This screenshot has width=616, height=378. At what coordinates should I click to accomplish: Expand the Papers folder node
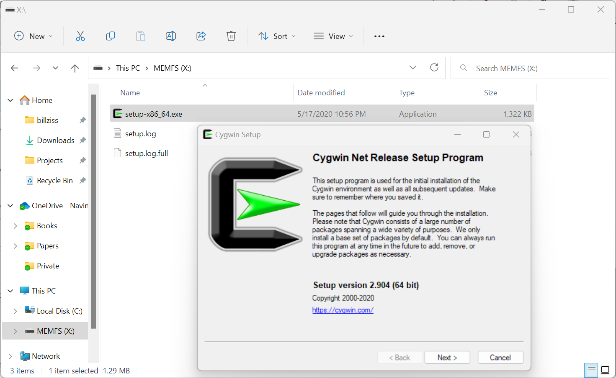click(15, 246)
